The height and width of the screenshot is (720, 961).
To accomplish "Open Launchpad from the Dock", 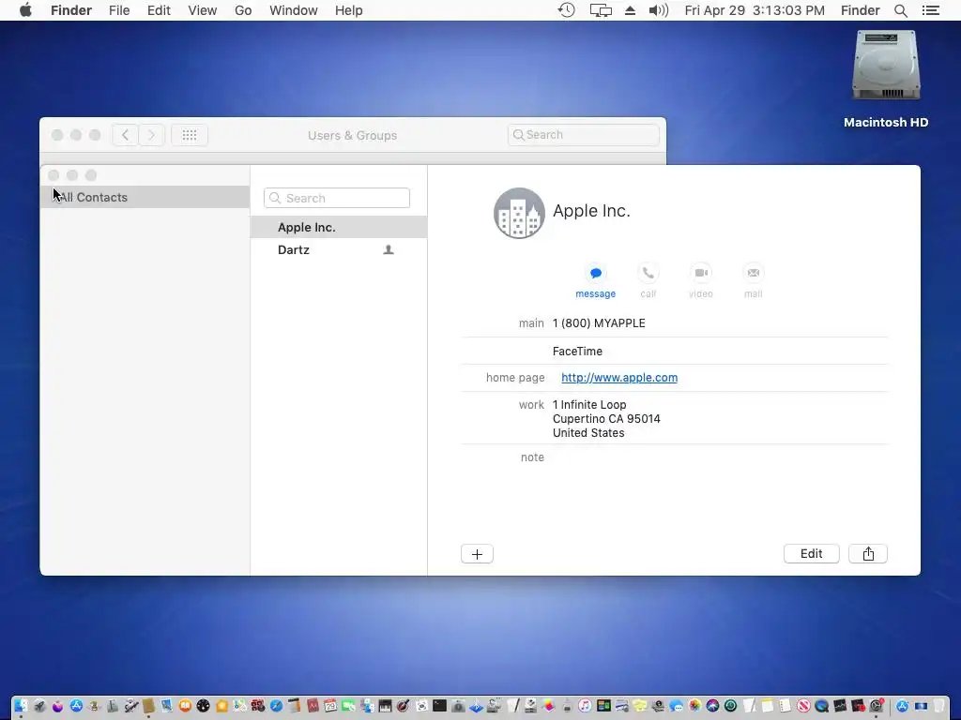I will [x=39, y=706].
